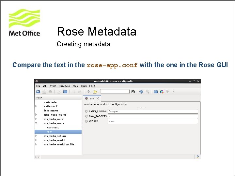Viewport: 235px width, 176px height.
Task: Select my_hello_world in the index tree
Action: click(x=54, y=140)
